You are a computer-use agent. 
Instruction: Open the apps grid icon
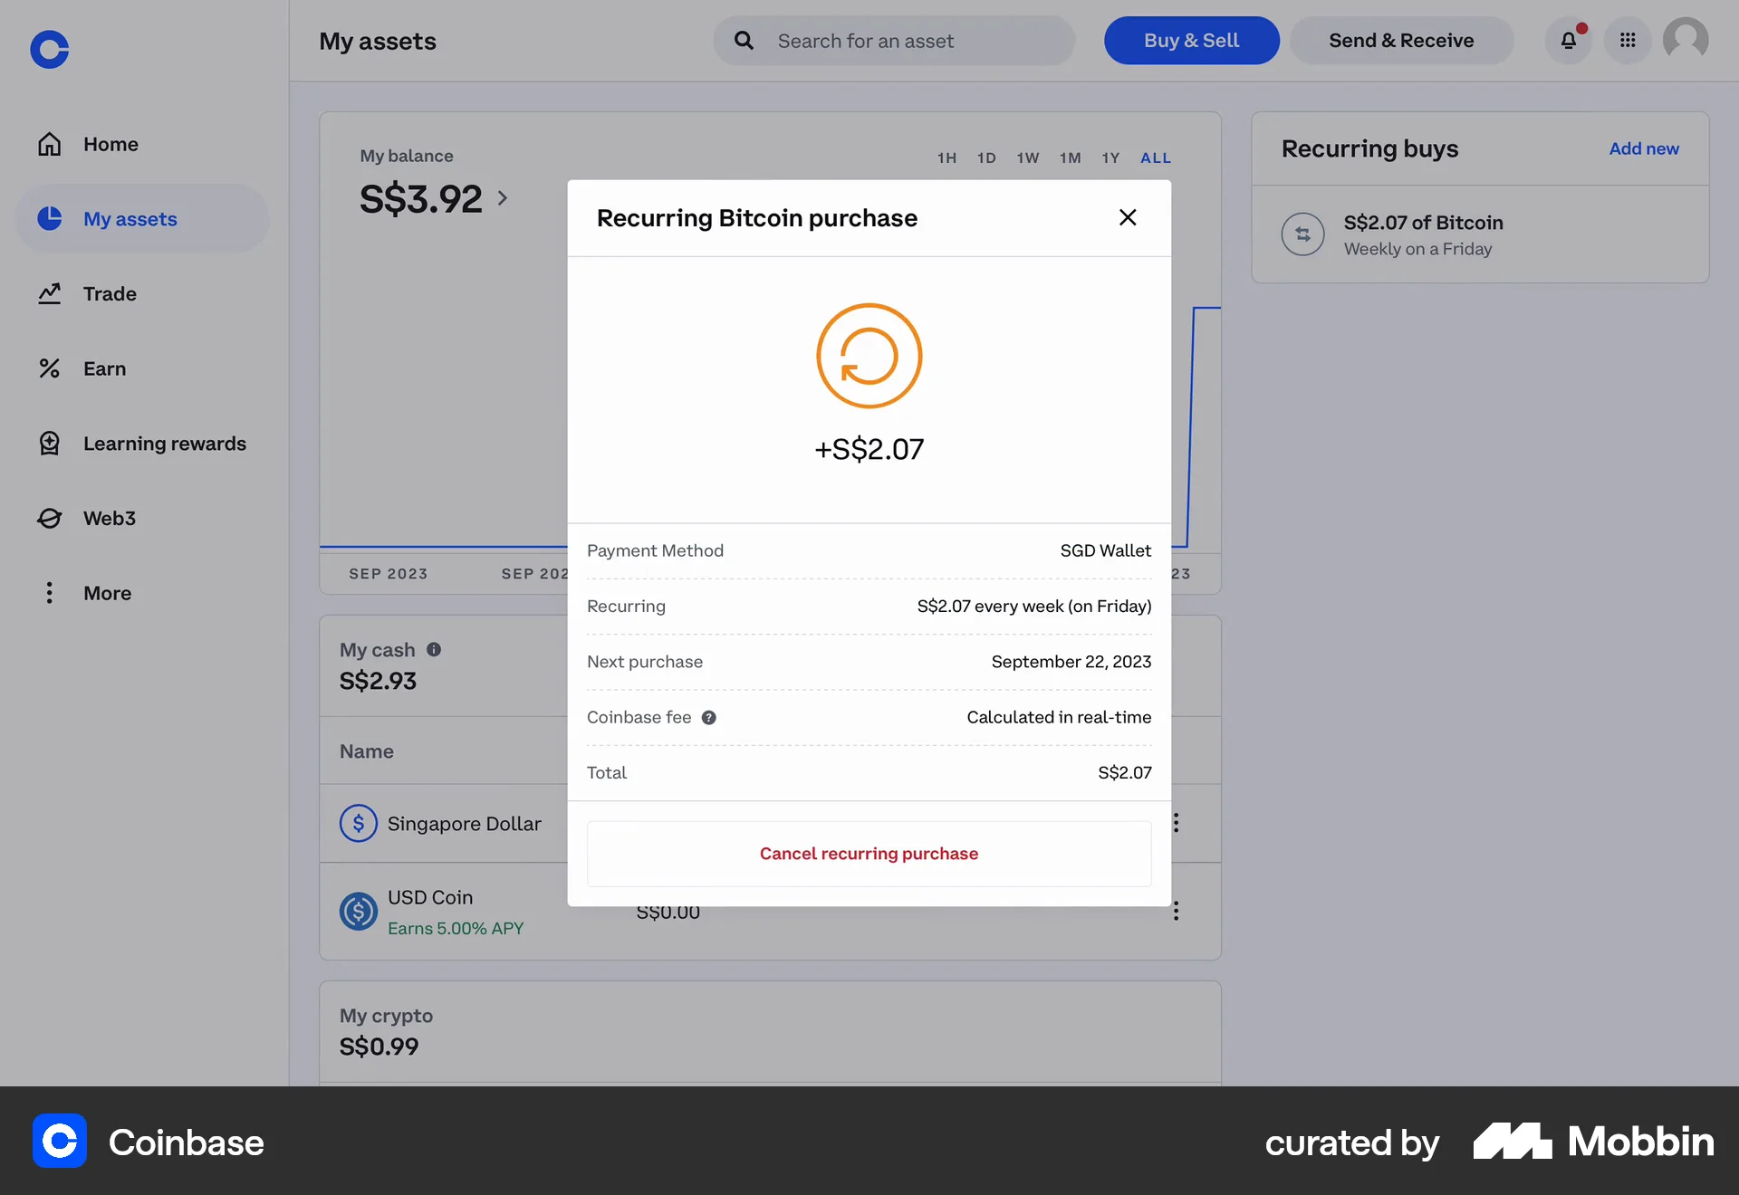(x=1627, y=41)
